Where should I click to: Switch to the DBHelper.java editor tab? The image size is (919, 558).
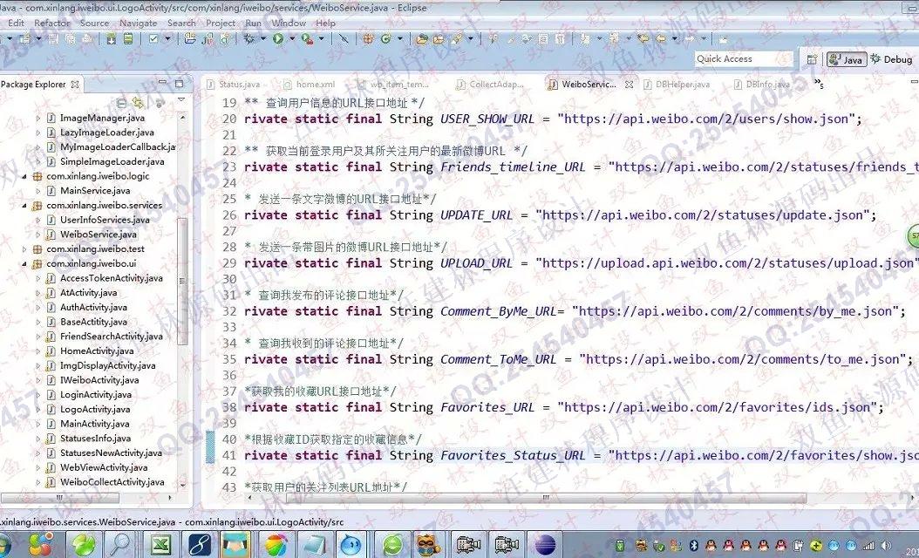[677, 85]
